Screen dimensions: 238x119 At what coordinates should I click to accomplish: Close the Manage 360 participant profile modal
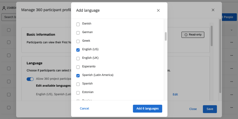click(213, 10)
